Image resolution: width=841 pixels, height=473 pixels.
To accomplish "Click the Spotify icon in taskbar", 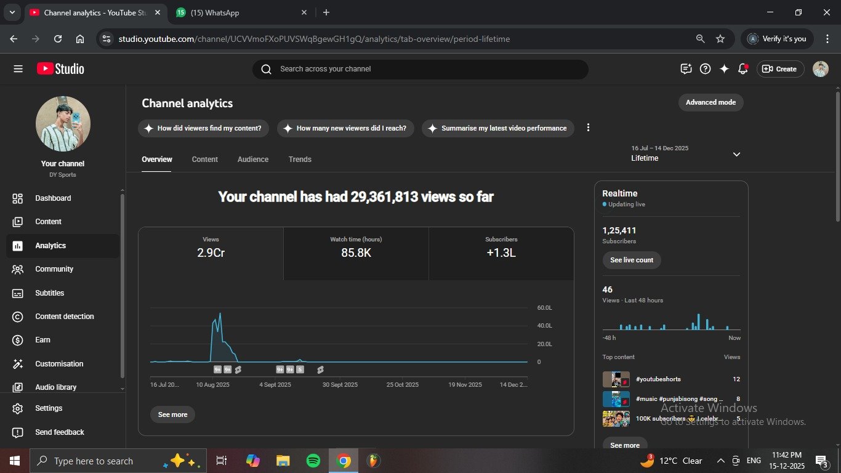I will click(313, 461).
